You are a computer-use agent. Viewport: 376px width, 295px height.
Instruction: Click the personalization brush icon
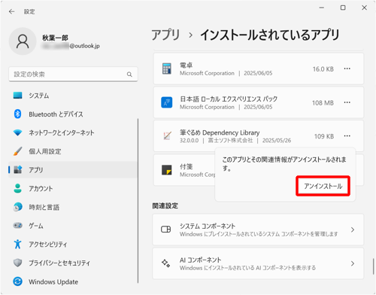(17, 151)
